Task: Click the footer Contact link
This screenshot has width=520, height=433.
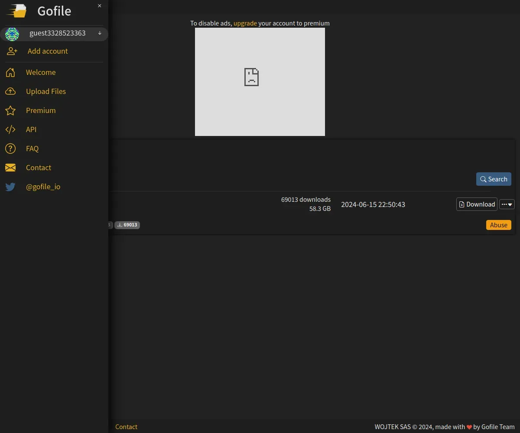Action: pyautogui.click(x=126, y=427)
